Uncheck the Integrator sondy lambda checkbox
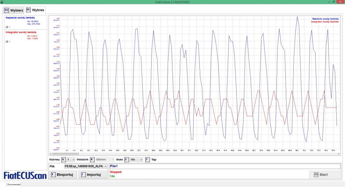Viewport: 345px width, 187px height. point(7,41)
